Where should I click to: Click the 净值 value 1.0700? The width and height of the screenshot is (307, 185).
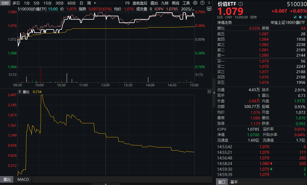[253, 135]
